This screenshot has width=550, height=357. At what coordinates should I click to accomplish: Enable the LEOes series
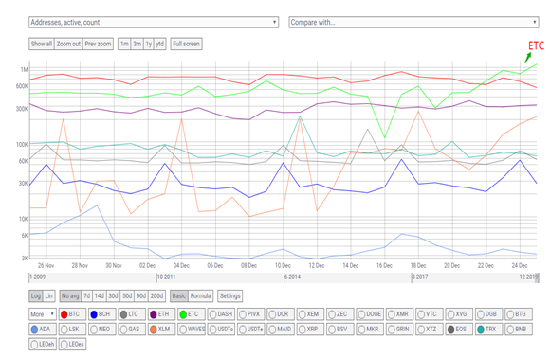tap(72, 345)
